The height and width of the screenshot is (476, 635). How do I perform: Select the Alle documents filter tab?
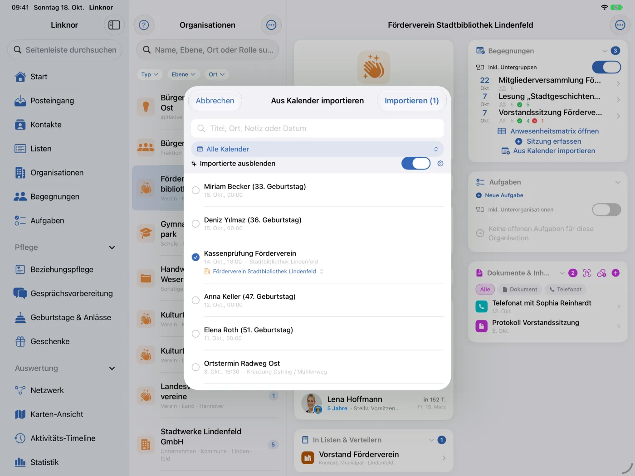pyautogui.click(x=485, y=289)
